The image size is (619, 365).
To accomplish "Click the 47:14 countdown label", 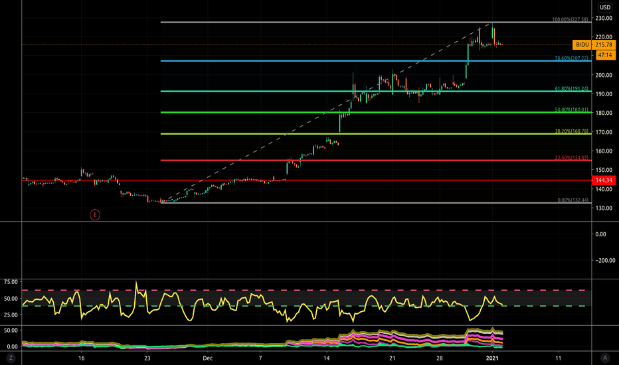I will tap(606, 55).
